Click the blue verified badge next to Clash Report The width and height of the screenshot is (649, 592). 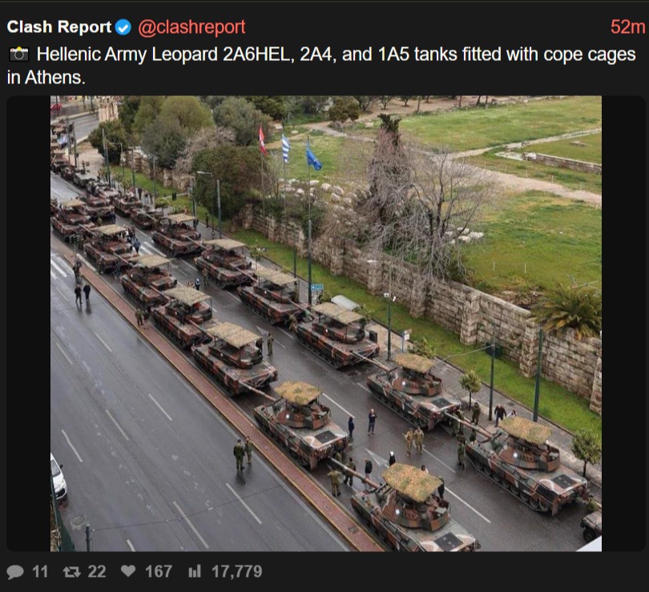tap(123, 27)
